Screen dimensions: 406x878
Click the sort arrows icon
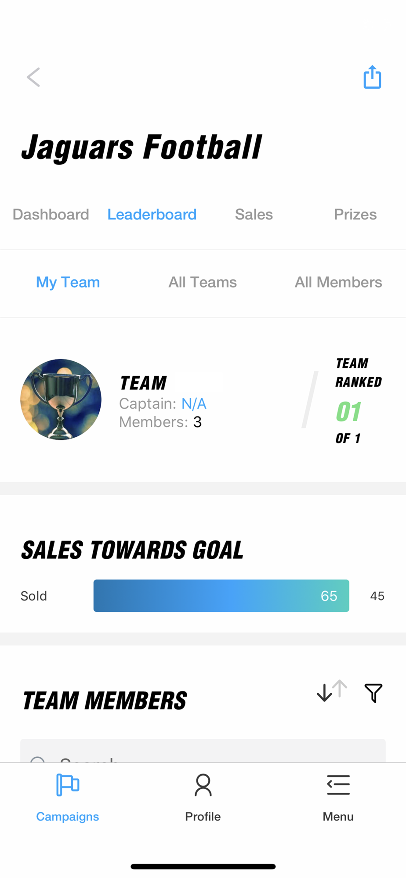click(x=332, y=691)
